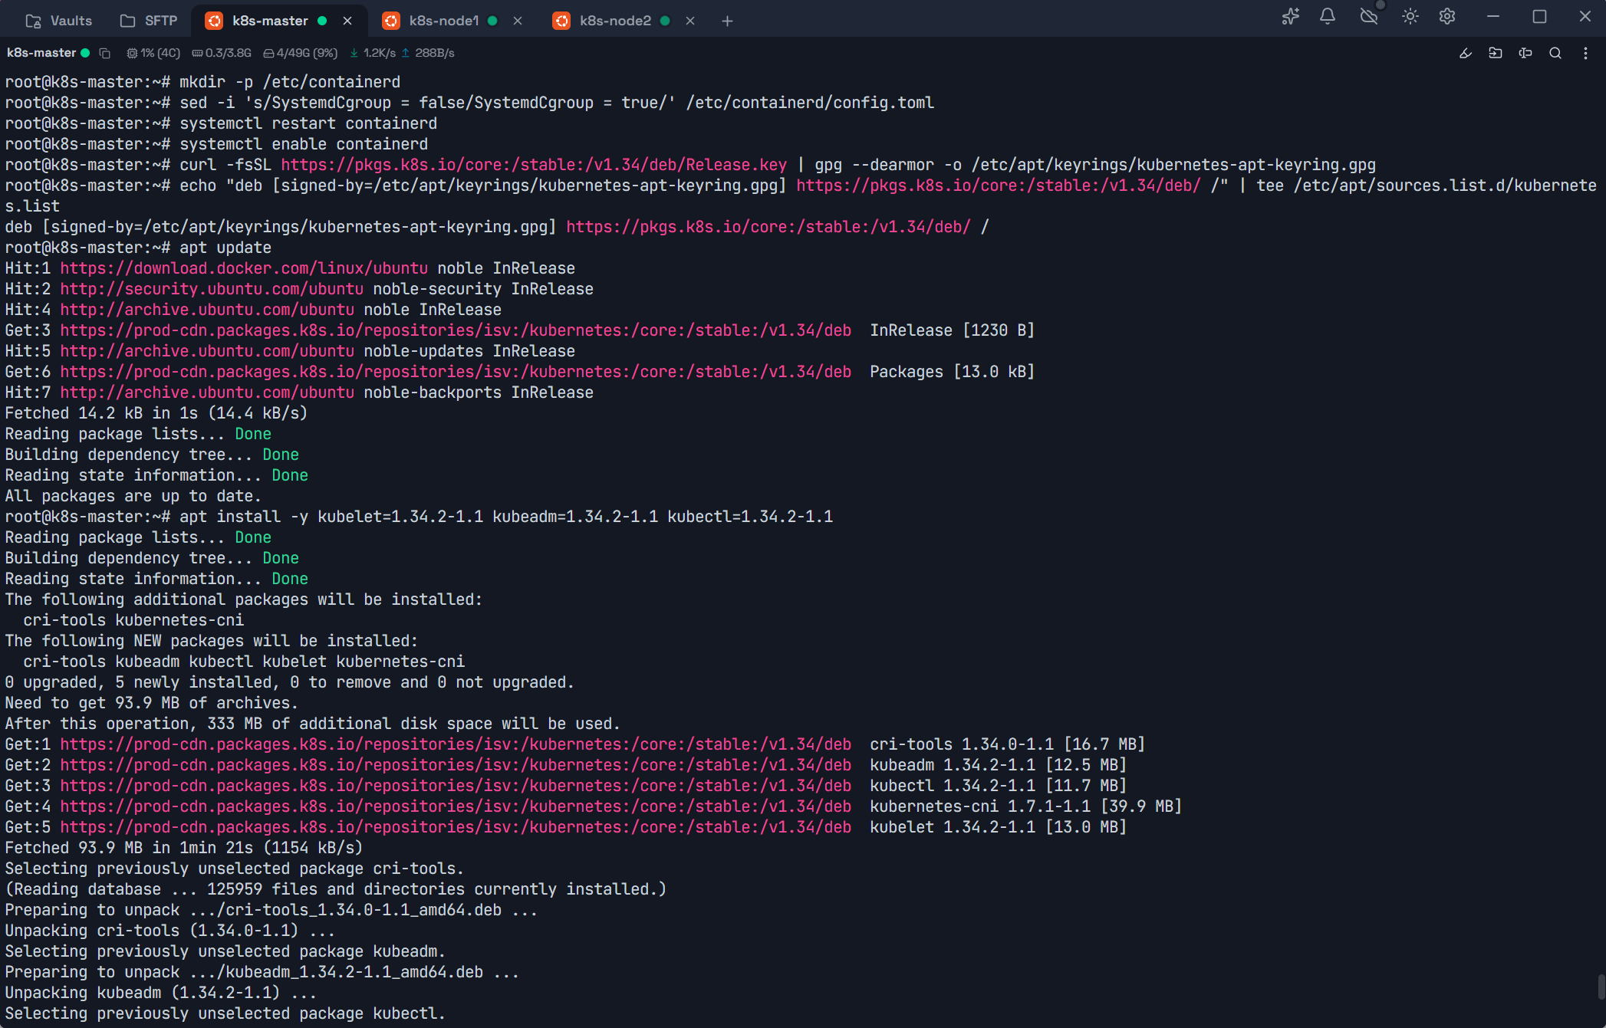
Task: Click the Ubuntu icon on the k8s-master tab
Action: click(x=215, y=21)
